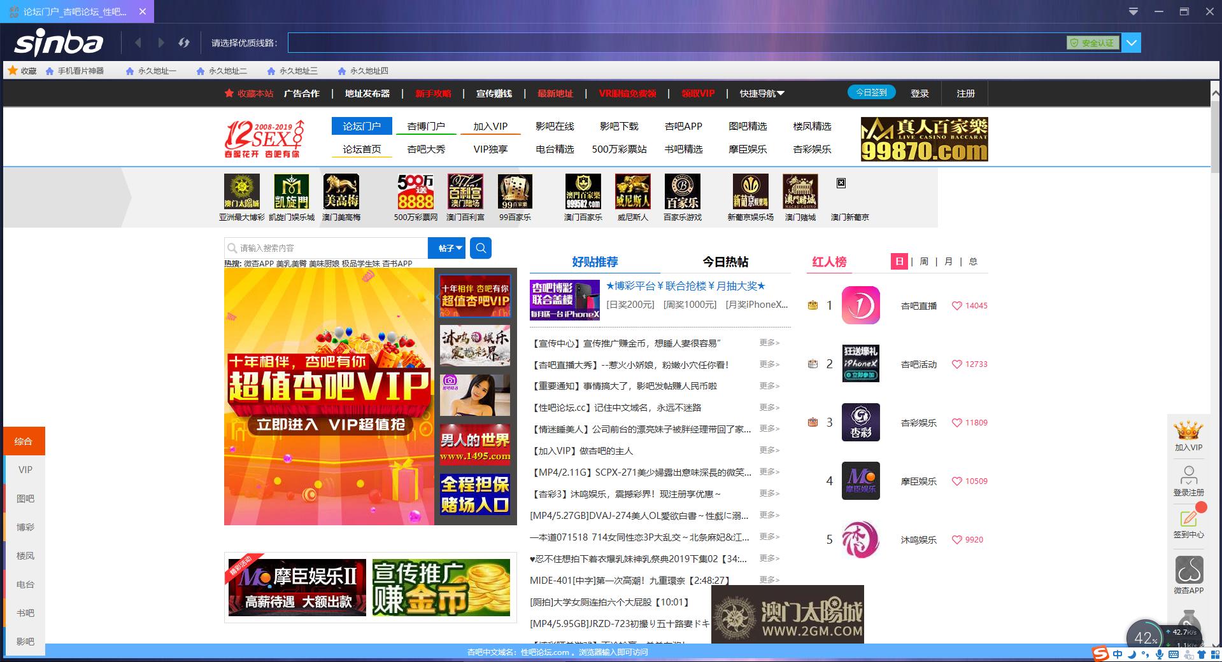This screenshot has height=662, width=1222.
Task: Open the 杏博门户 nav item
Action: (x=426, y=126)
